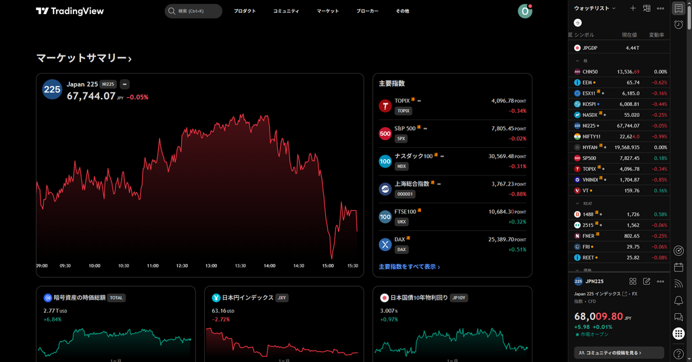The image size is (692, 362).
Task: Open the ブローカー menu
Action: pyautogui.click(x=367, y=11)
